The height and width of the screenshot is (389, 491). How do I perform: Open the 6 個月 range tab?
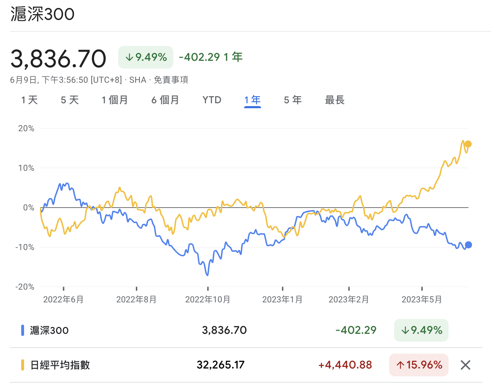click(165, 100)
